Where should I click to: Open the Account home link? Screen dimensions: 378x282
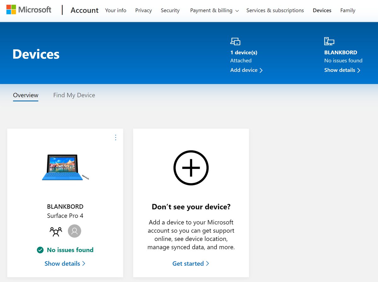pyautogui.click(x=84, y=10)
